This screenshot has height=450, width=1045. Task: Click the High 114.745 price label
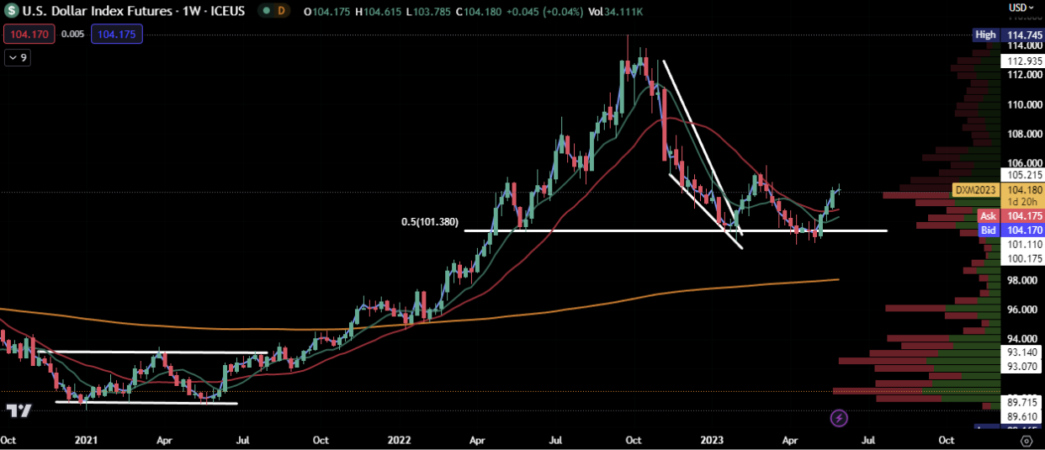tap(1009, 34)
